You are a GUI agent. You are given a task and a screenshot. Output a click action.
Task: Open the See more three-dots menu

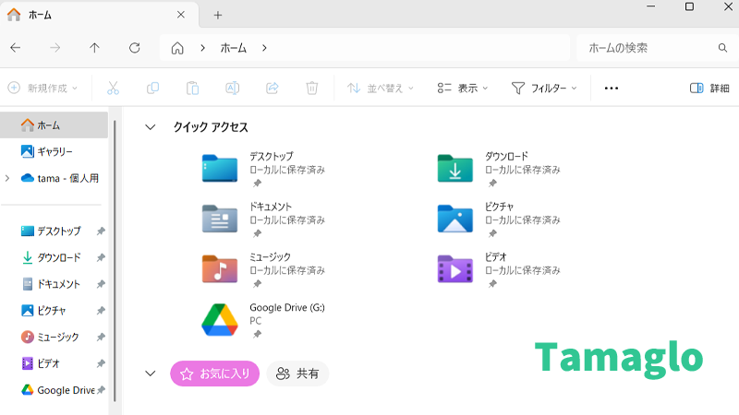pos(611,89)
